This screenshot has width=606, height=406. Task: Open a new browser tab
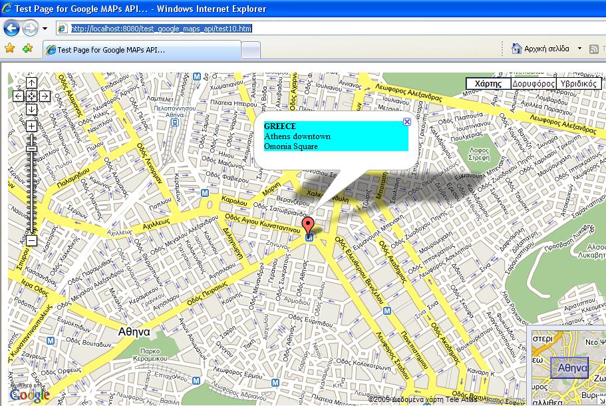click(x=250, y=51)
